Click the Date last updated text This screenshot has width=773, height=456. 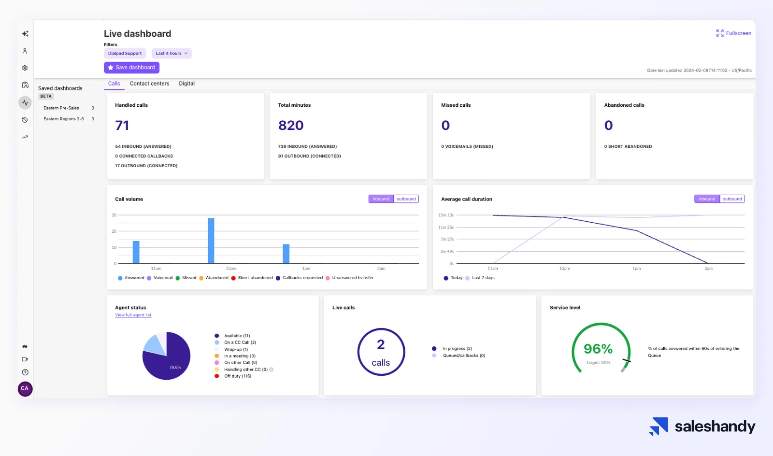click(x=700, y=71)
